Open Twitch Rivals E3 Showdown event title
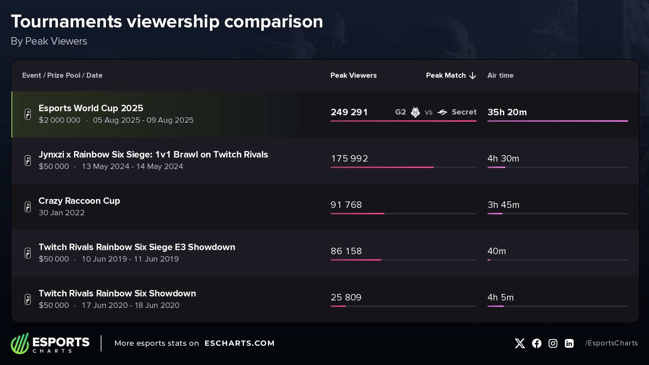This screenshot has width=649, height=365. pyautogui.click(x=137, y=247)
